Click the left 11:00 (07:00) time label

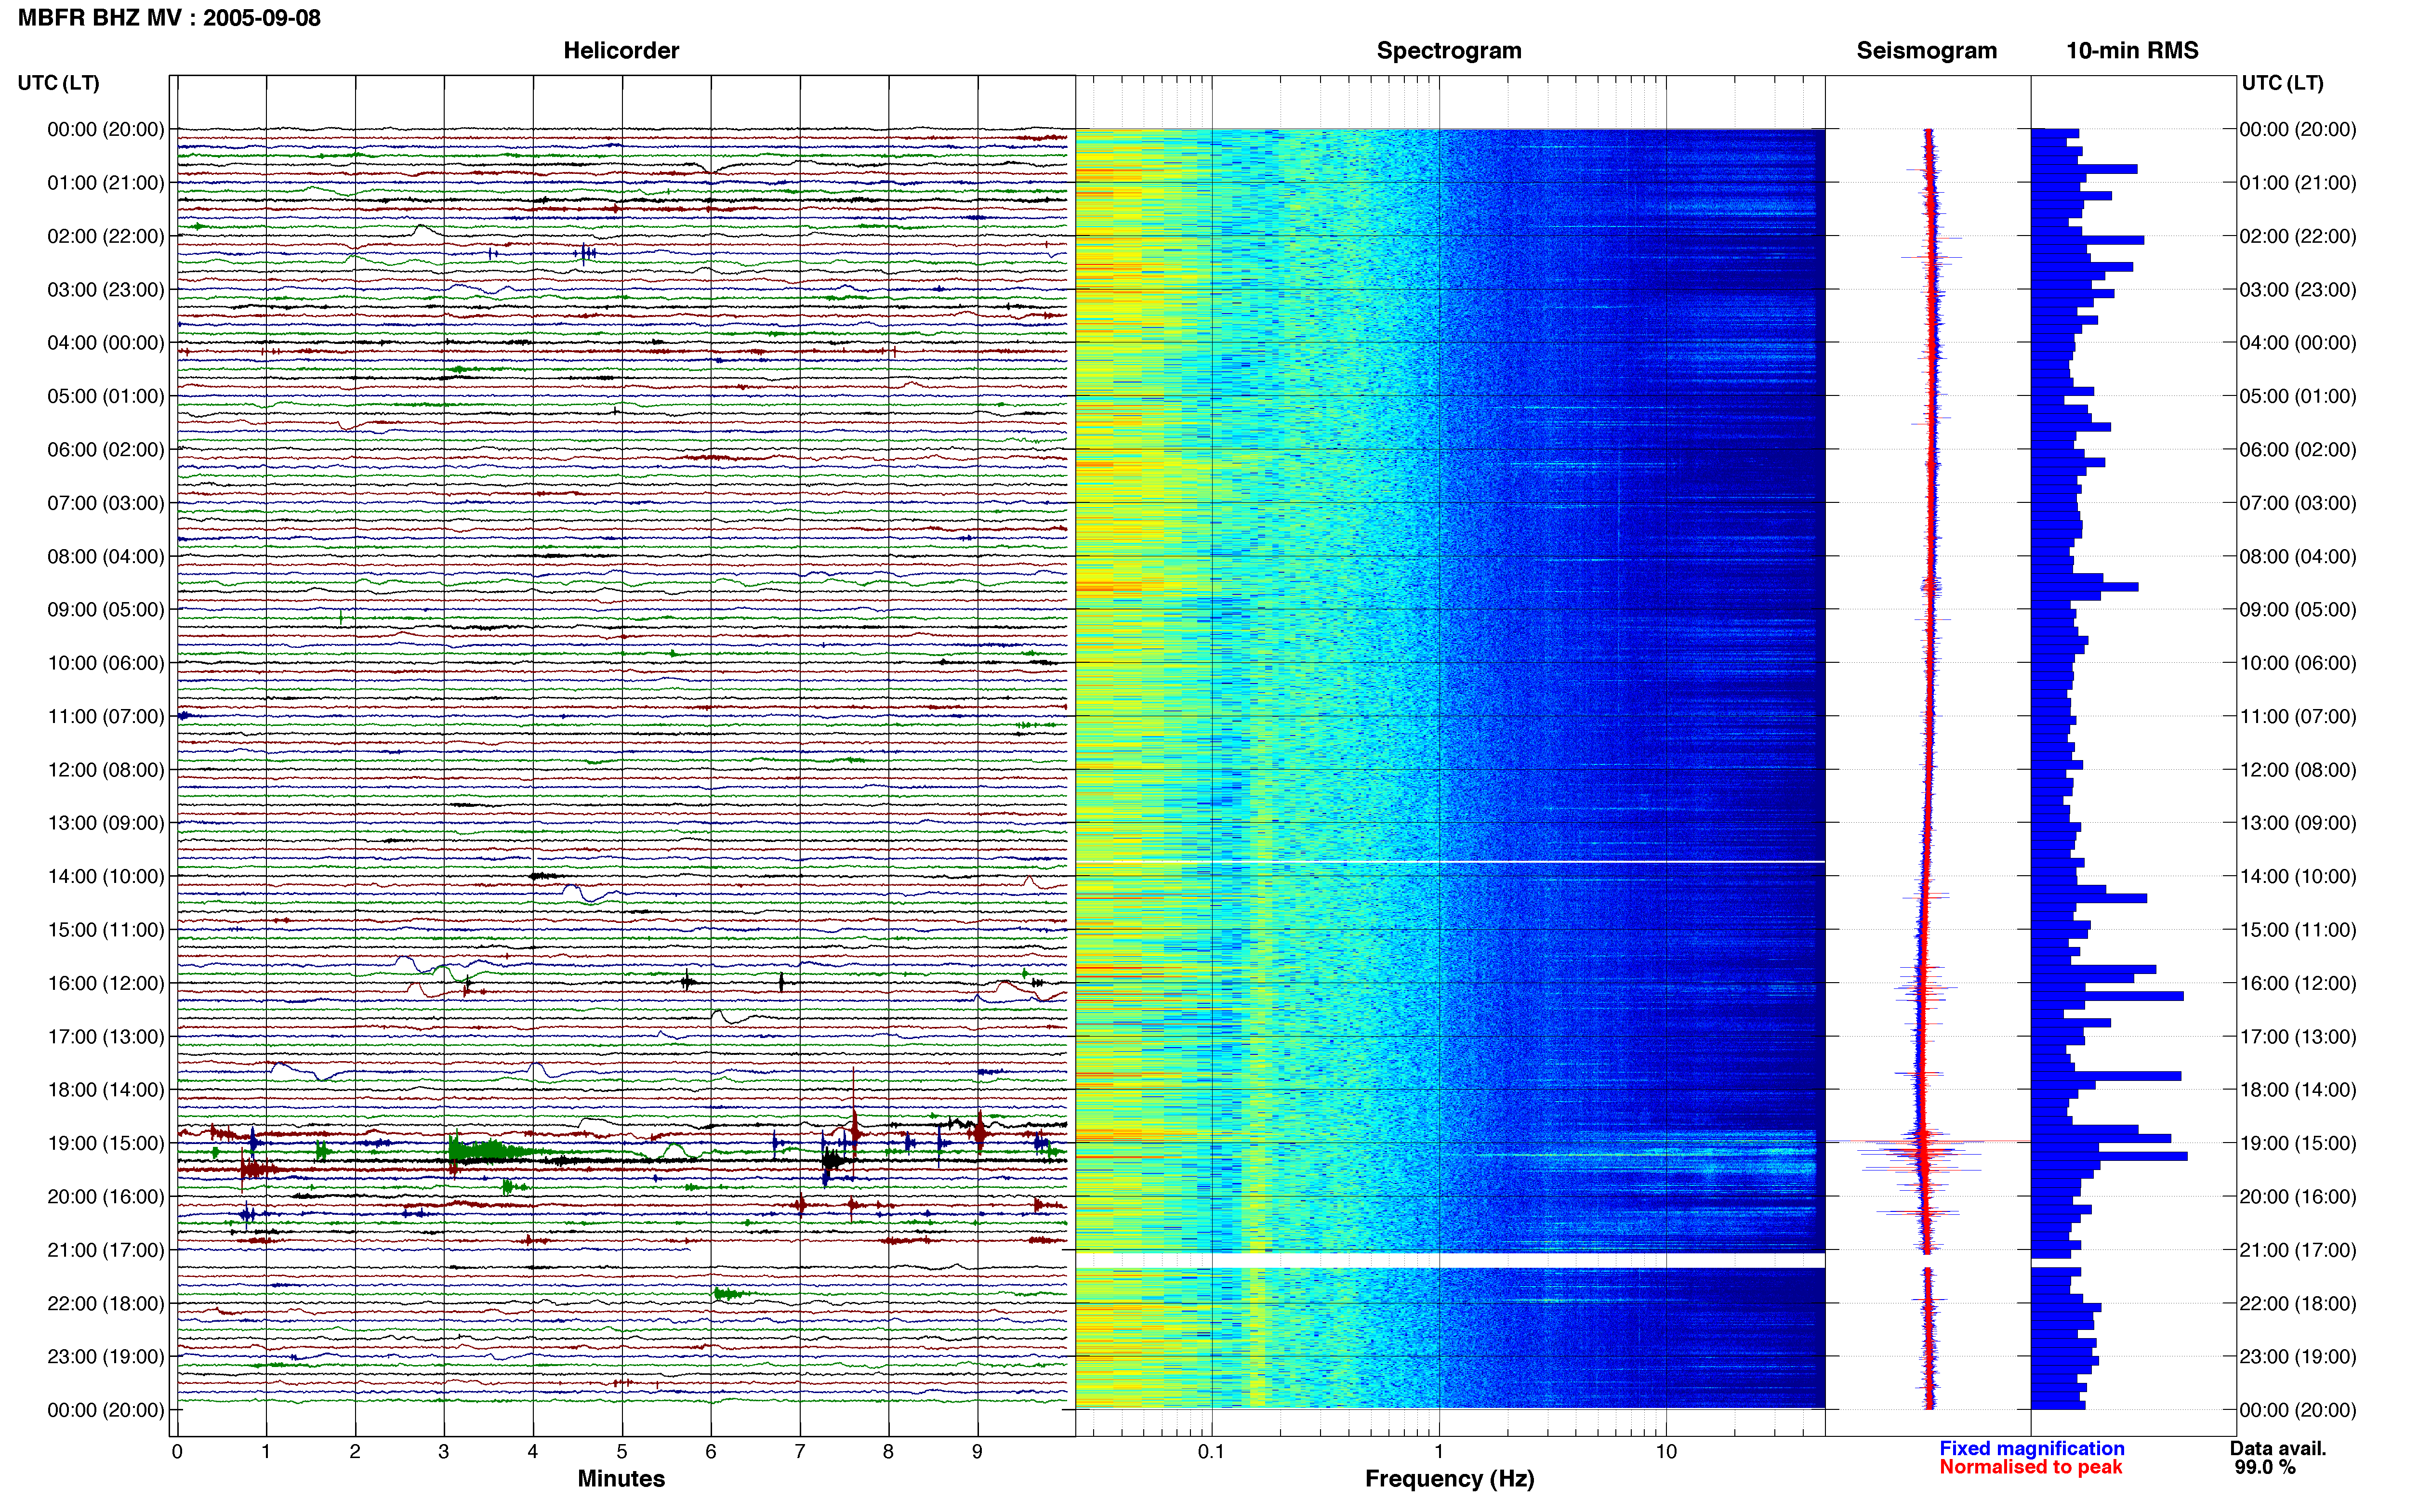[106, 716]
